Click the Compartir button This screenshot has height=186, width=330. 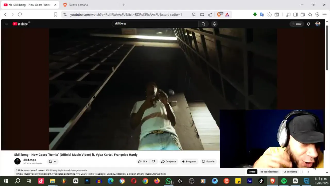pyautogui.click(x=168, y=161)
